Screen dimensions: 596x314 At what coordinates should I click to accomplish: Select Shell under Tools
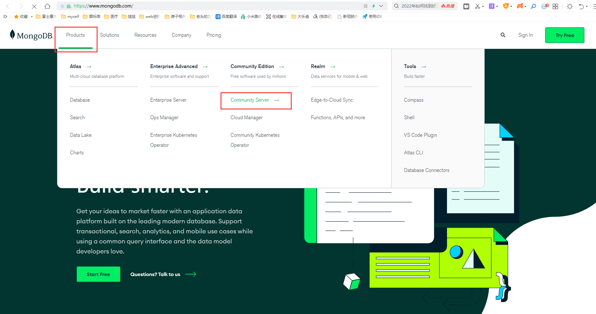click(x=409, y=118)
